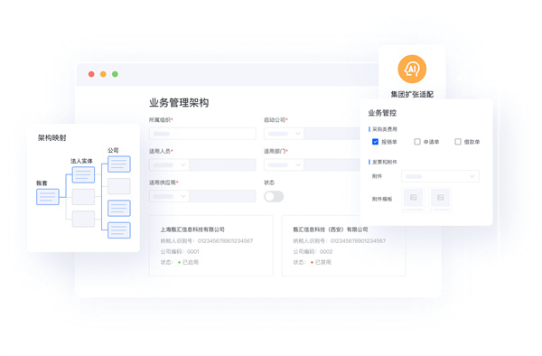
Task: Expand the 附件 dropdown in 业务管控
Action: [440, 176]
